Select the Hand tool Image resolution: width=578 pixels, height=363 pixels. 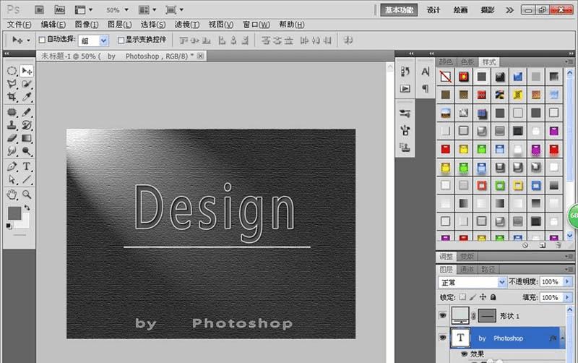pyautogui.click(x=12, y=194)
